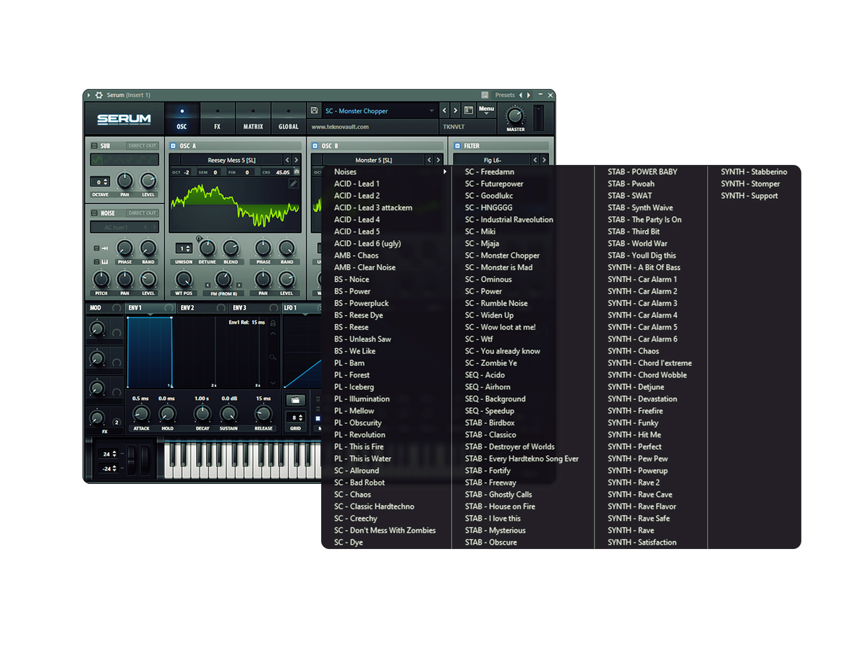Image resolution: width=868 pixels, height=651 pixels.
Task: Click the Serum settings gear in the title bar
Action: pos(98,95)
